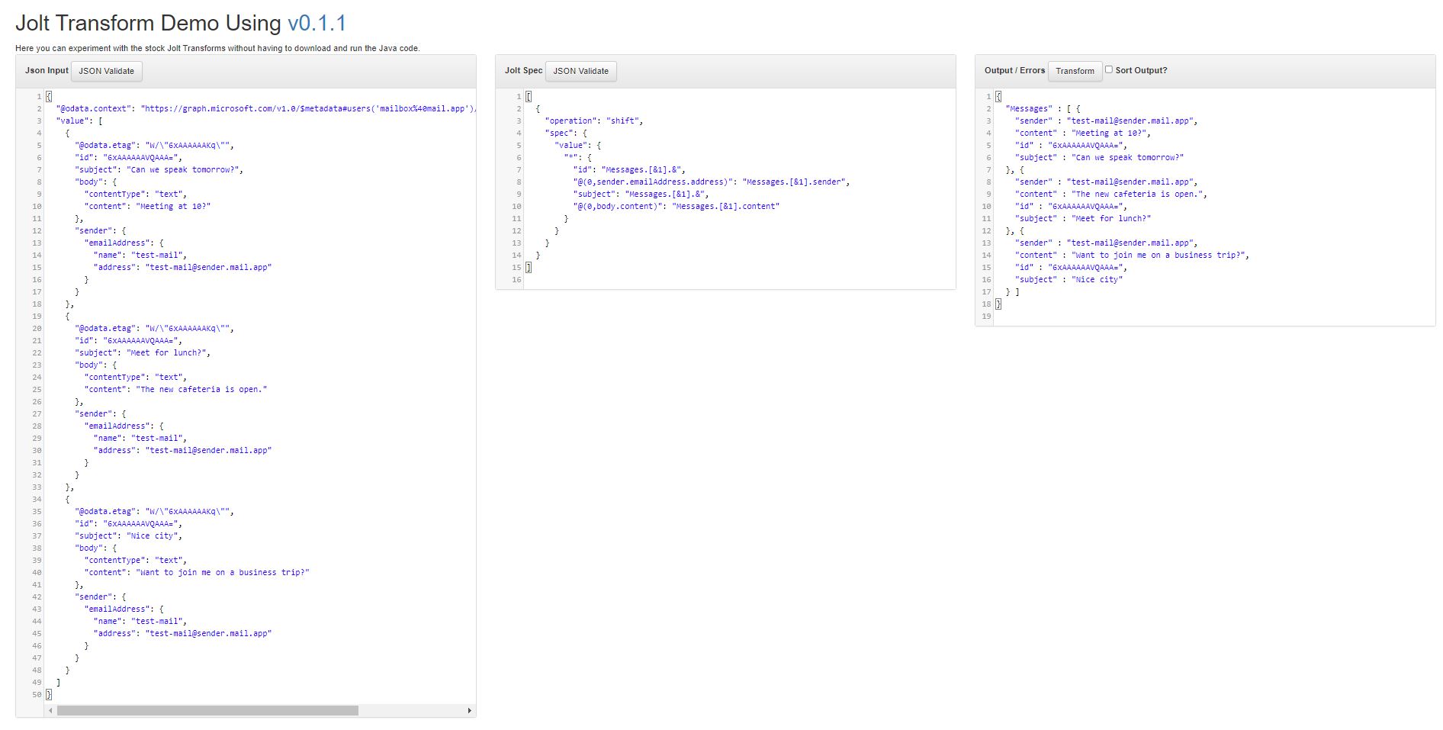Click the Json Input panel heading label
The height and width of the screenshot is (730, 1443).
tap(47, 70)
